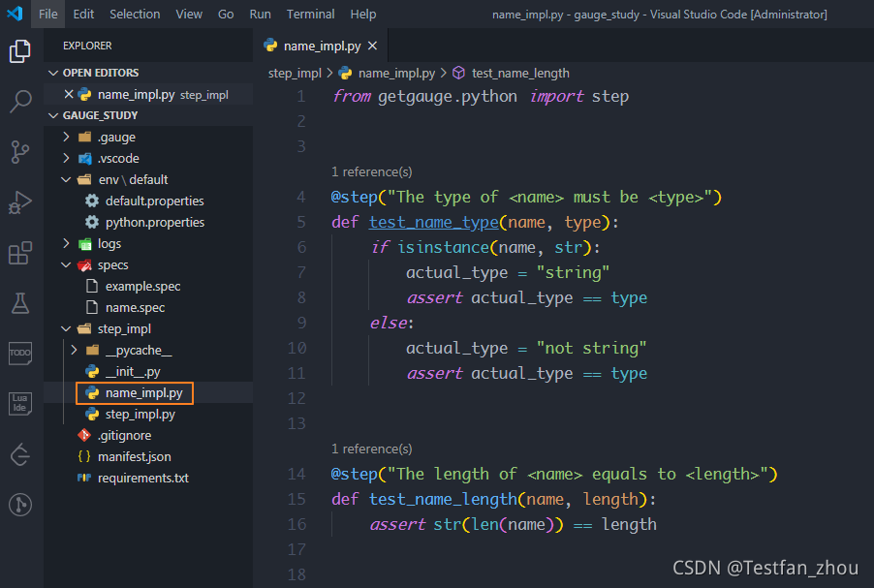Open python.properties file

(x=154, y=223)
